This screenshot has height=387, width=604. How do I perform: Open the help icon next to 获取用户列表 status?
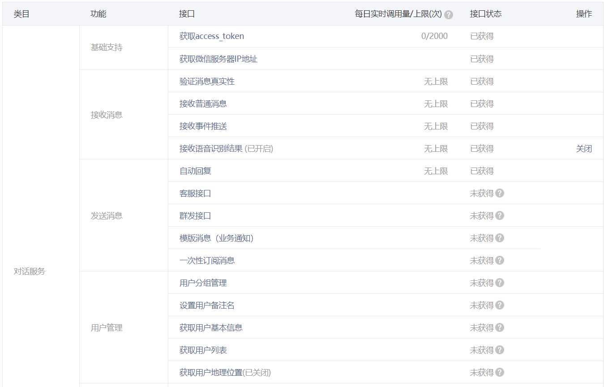[x=500, y=350]
